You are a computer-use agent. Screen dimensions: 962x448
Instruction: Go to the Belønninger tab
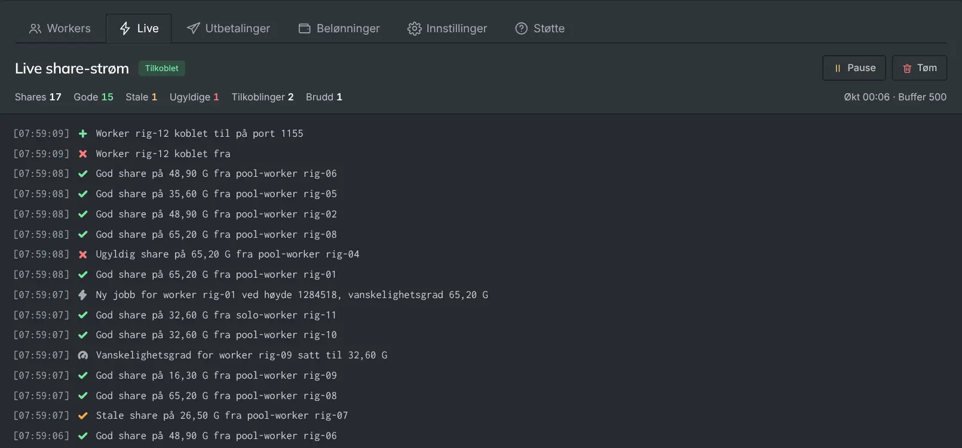[339, 29]
